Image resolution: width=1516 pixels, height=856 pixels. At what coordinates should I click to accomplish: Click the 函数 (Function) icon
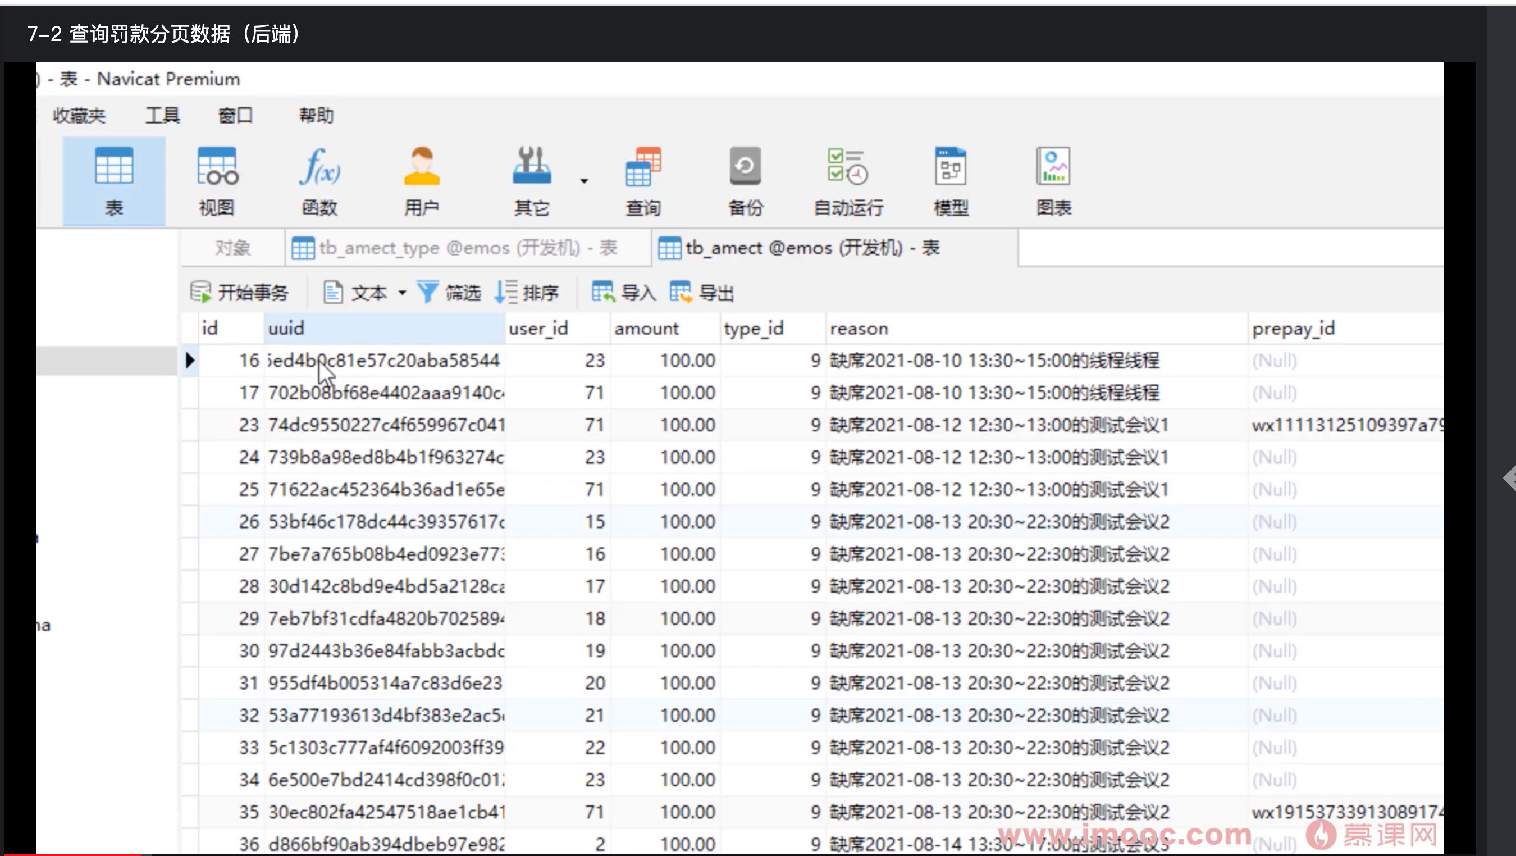(x=319, y=180)
